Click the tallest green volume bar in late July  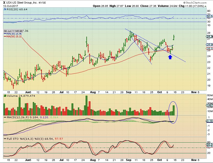click(x=87, y=105)
